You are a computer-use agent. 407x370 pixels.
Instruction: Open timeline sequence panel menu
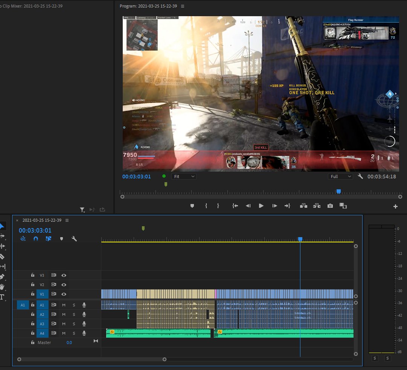pyautogui.click(x=67, y=220)
